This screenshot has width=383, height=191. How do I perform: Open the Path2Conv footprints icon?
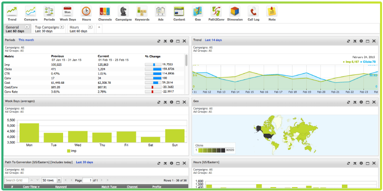tap(216, 11)
